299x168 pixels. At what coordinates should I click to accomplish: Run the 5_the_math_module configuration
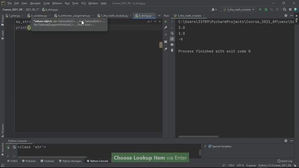(x=260, y=9)
